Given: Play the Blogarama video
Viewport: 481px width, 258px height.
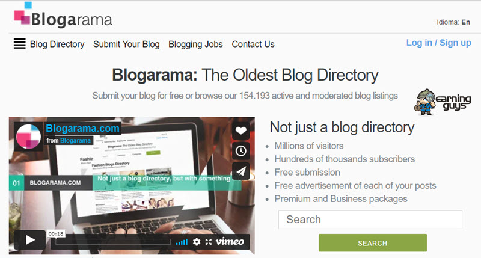Looking at the screenshot, I should pyautogui.click(x=29, y=239).
